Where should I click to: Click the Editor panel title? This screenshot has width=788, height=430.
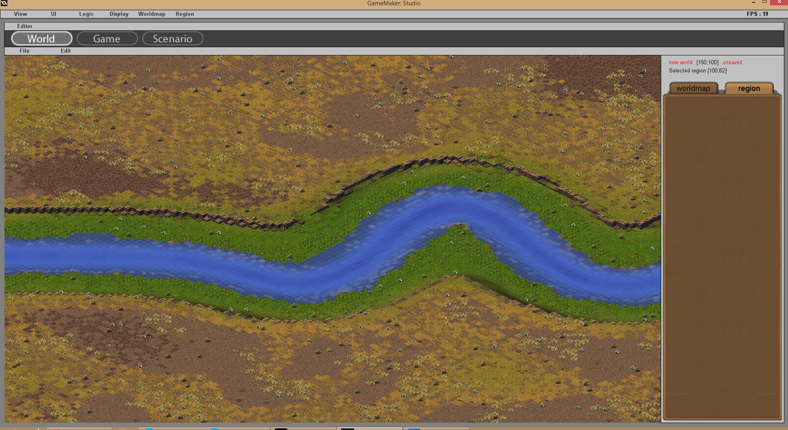(25, 26)
